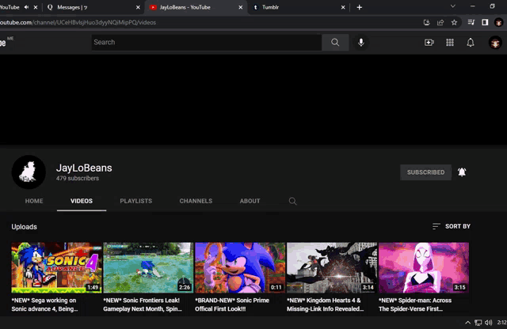Open the Sort By menu

pyautogui.click(x=452, y=226)
